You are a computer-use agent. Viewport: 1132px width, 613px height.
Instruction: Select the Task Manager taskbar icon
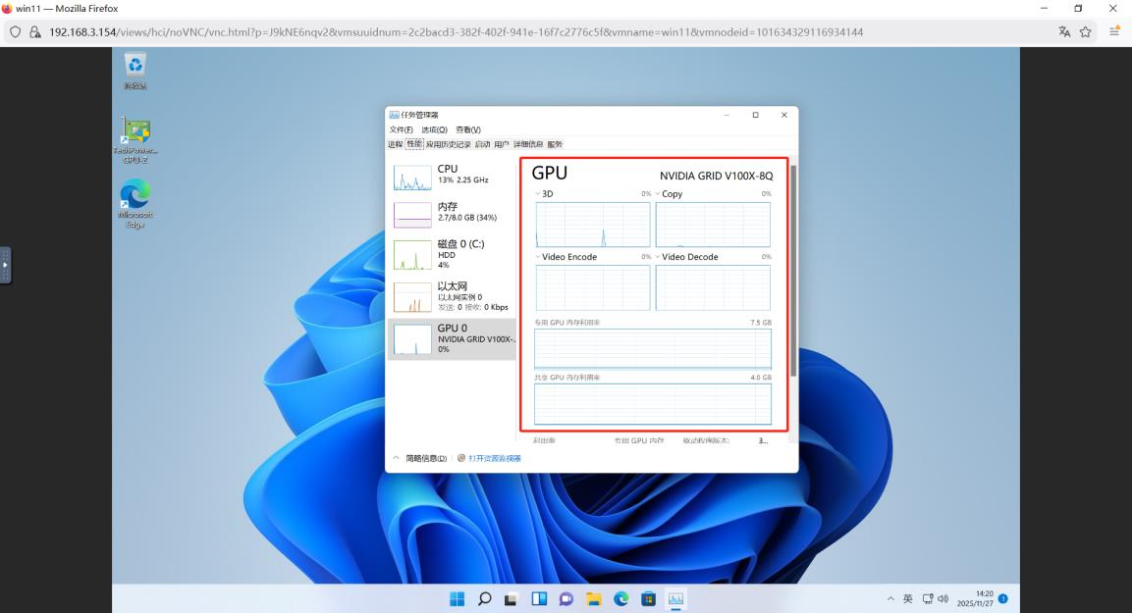click(675, 597)
